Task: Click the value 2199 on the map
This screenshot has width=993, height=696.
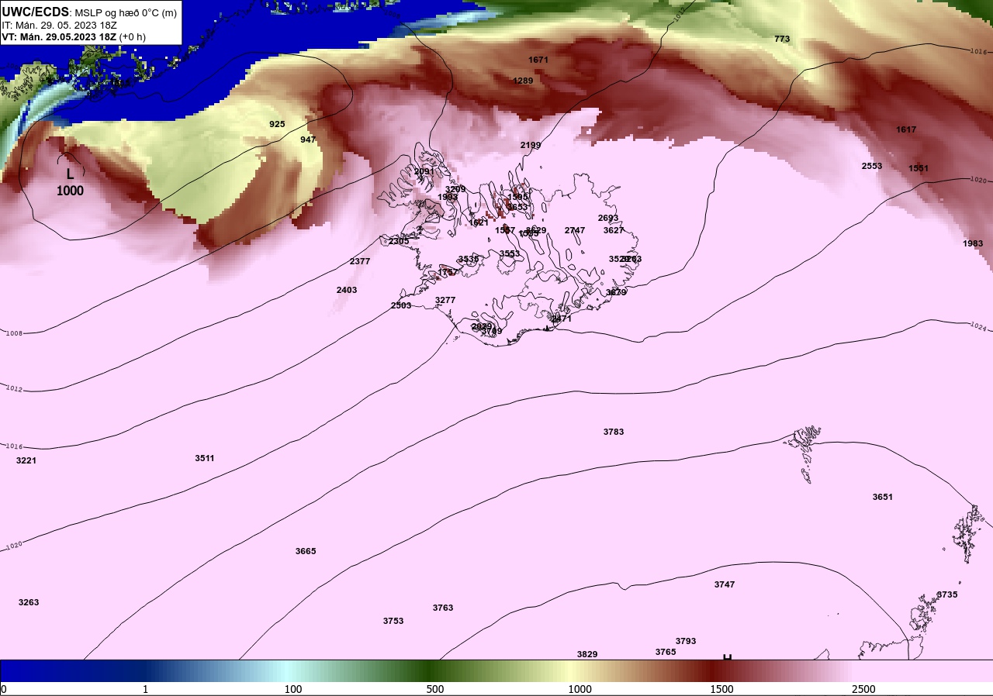Action: point(531,145)
